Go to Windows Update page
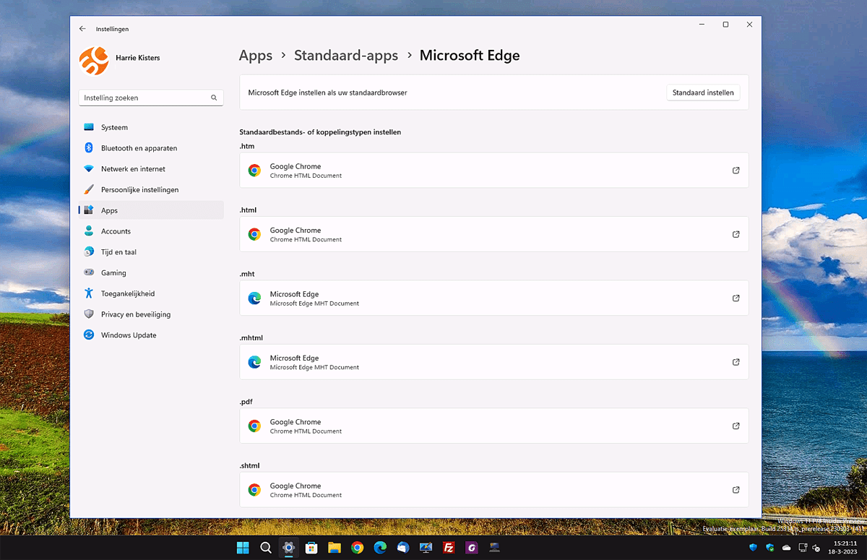 coord(151,335)
